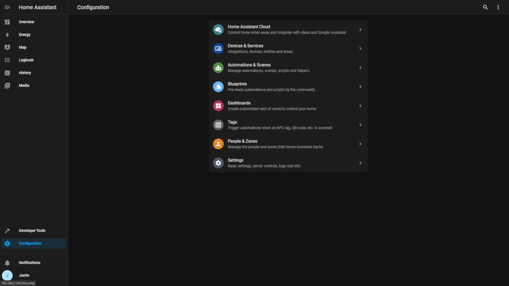Screen dimensions: 509x286
Task: Click the Automations & Scenes robot icon
Action: click(218, 68)
